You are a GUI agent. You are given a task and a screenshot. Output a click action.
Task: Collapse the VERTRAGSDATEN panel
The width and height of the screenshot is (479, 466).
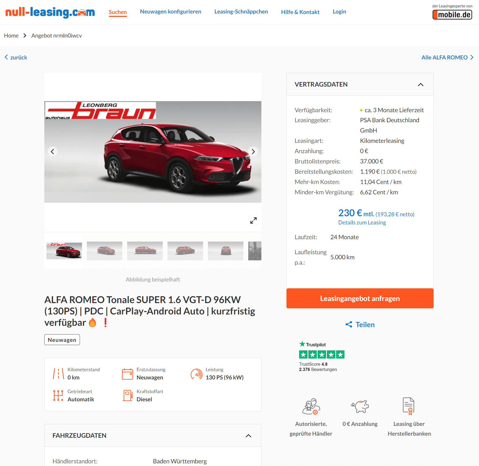[x=421, y=84]
